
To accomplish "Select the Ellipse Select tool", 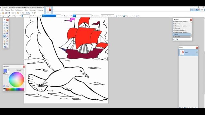I will [4, 28].
